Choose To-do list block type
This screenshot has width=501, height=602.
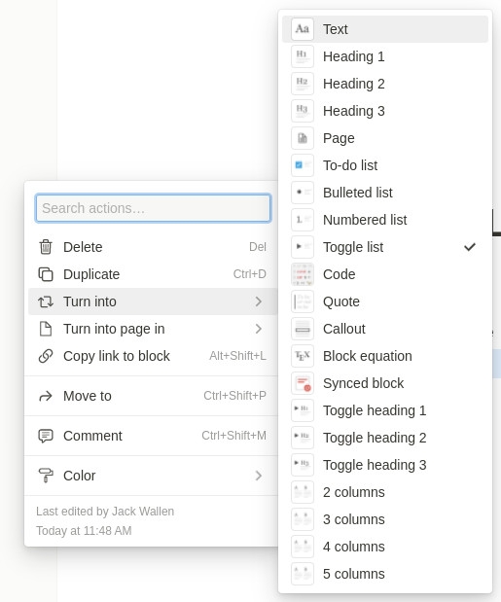[385, 165]
